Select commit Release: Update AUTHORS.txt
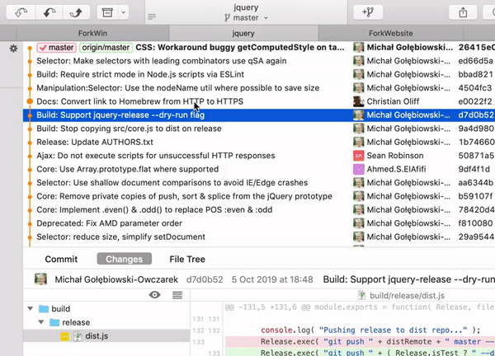495x356 pixels. (x=259, y=143)
